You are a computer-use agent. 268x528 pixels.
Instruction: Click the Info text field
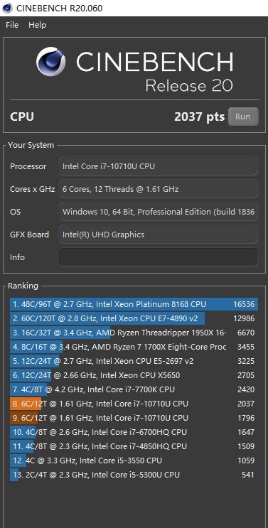coord(159,257)
